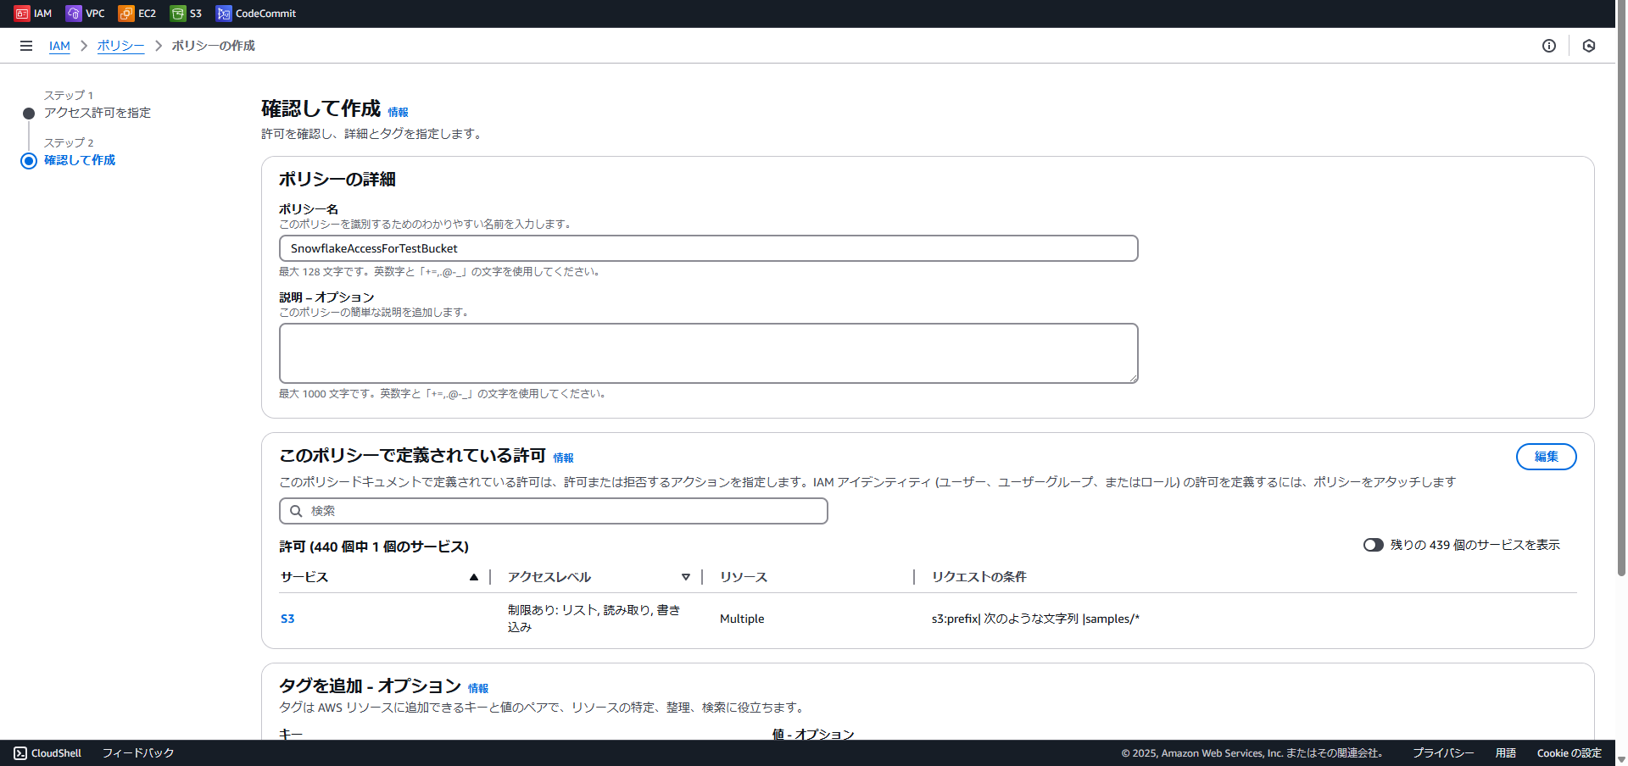Click the info circle icon at top right
Viewport: 1628px width, 766px height.
[1549, 46]
